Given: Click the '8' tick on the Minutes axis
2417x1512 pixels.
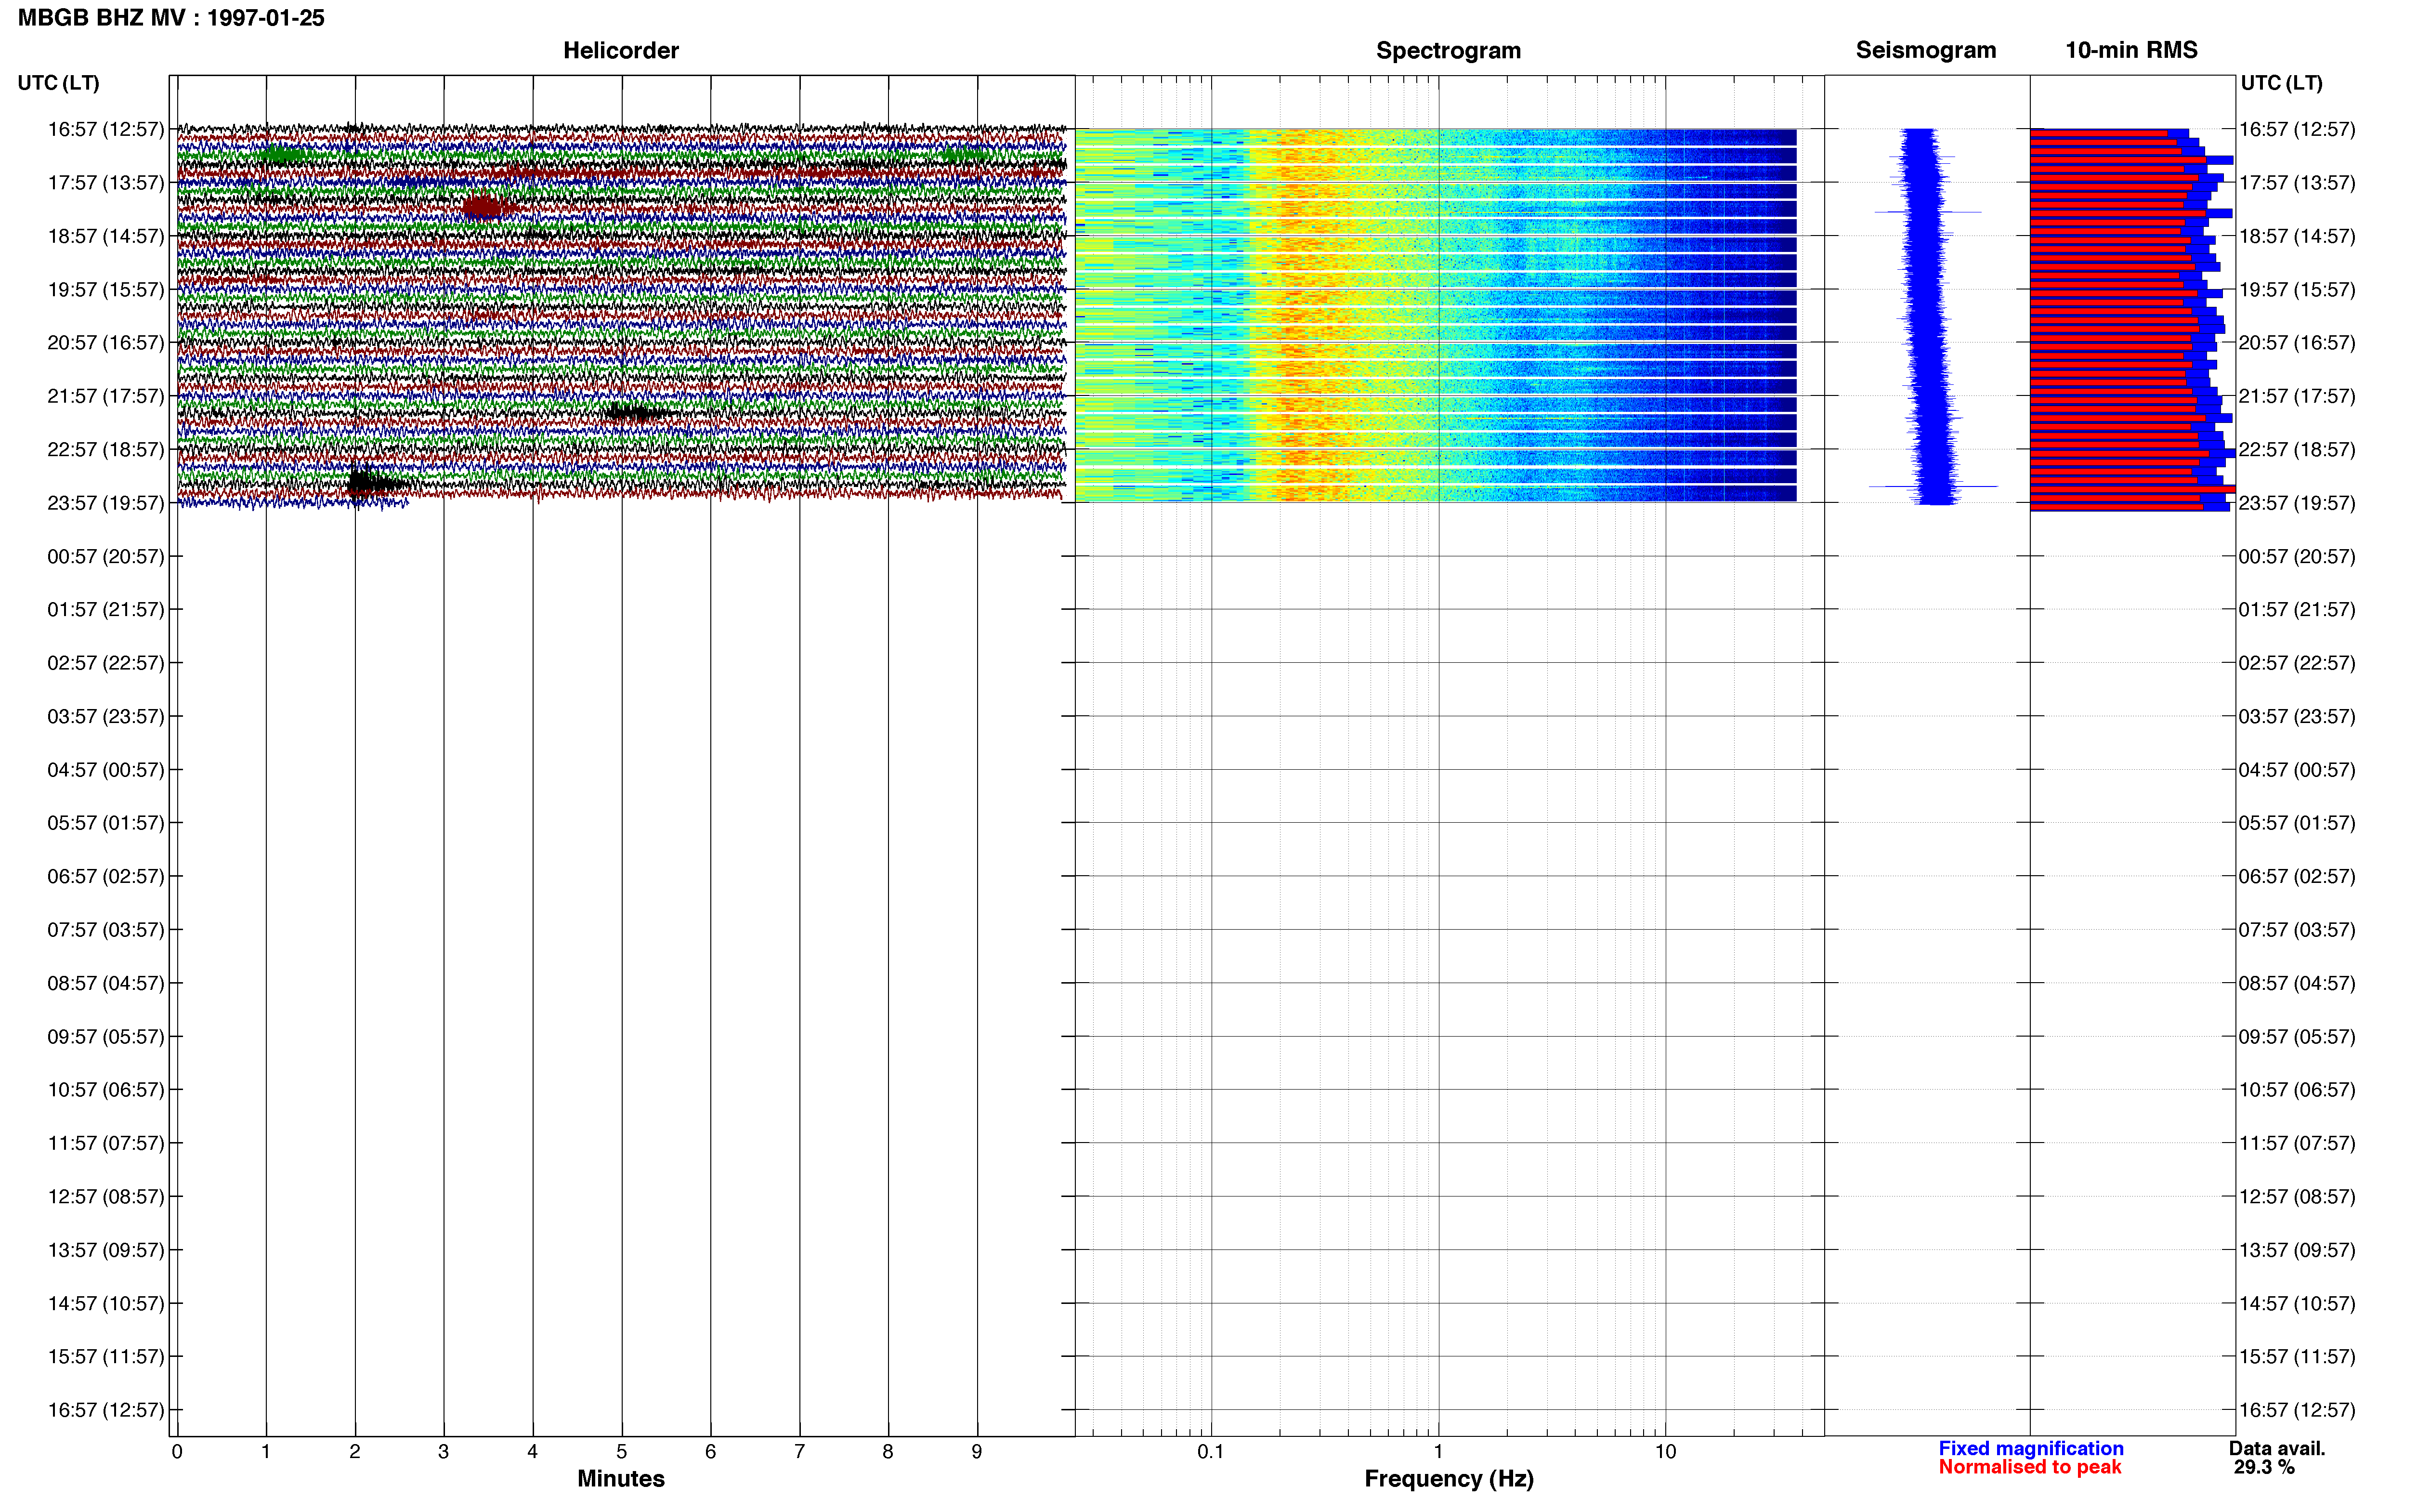Looking at the screenshot, I should [x=888, y=1451].
